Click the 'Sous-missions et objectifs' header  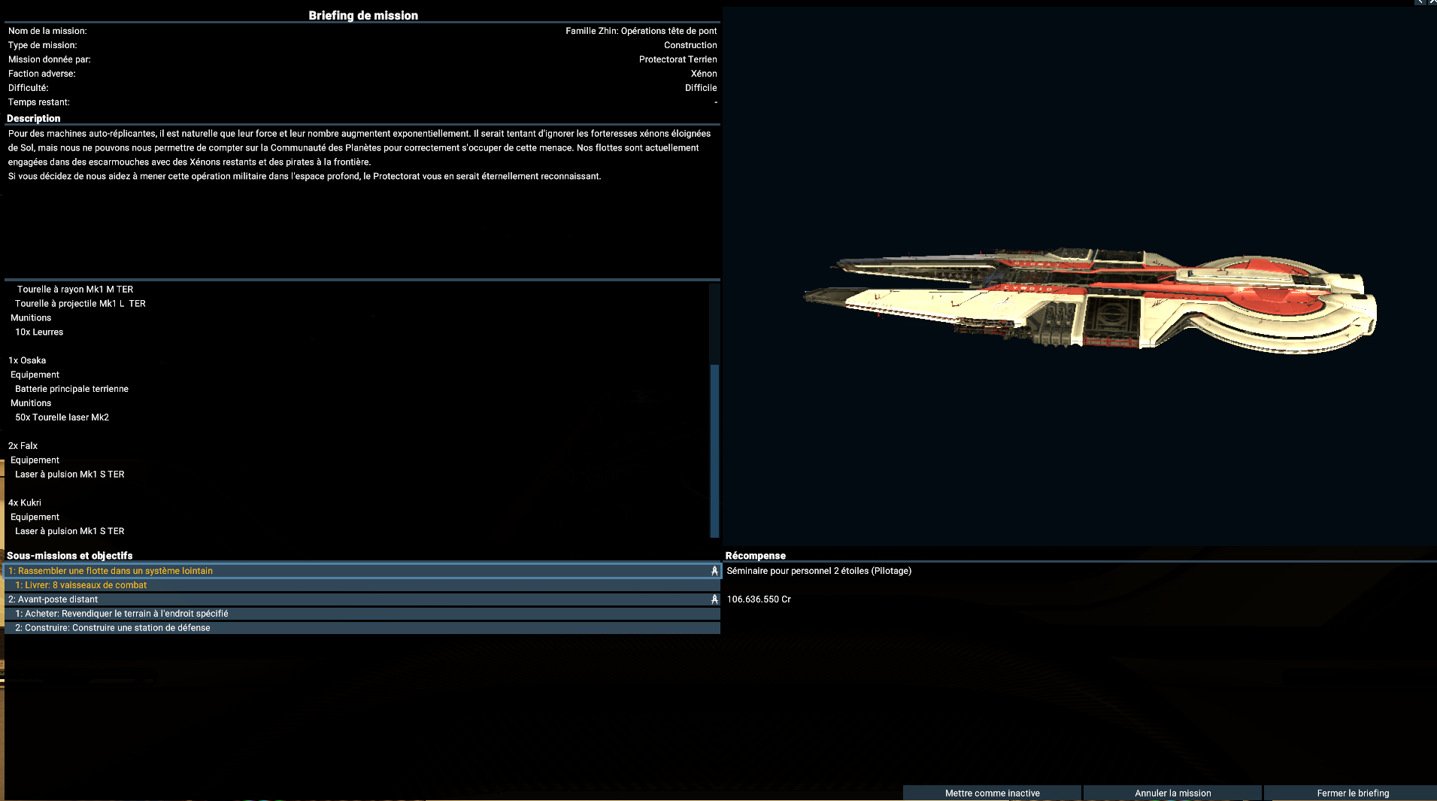point(69,556)
